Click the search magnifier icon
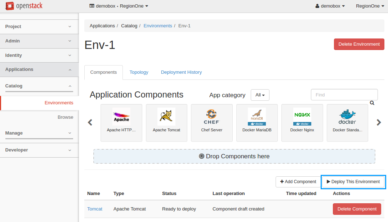 (372, 103)
